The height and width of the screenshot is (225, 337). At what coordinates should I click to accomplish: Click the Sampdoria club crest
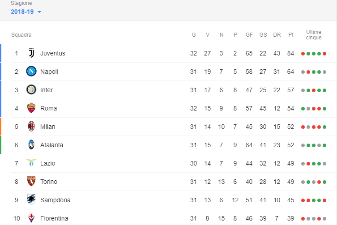point(31,200)
